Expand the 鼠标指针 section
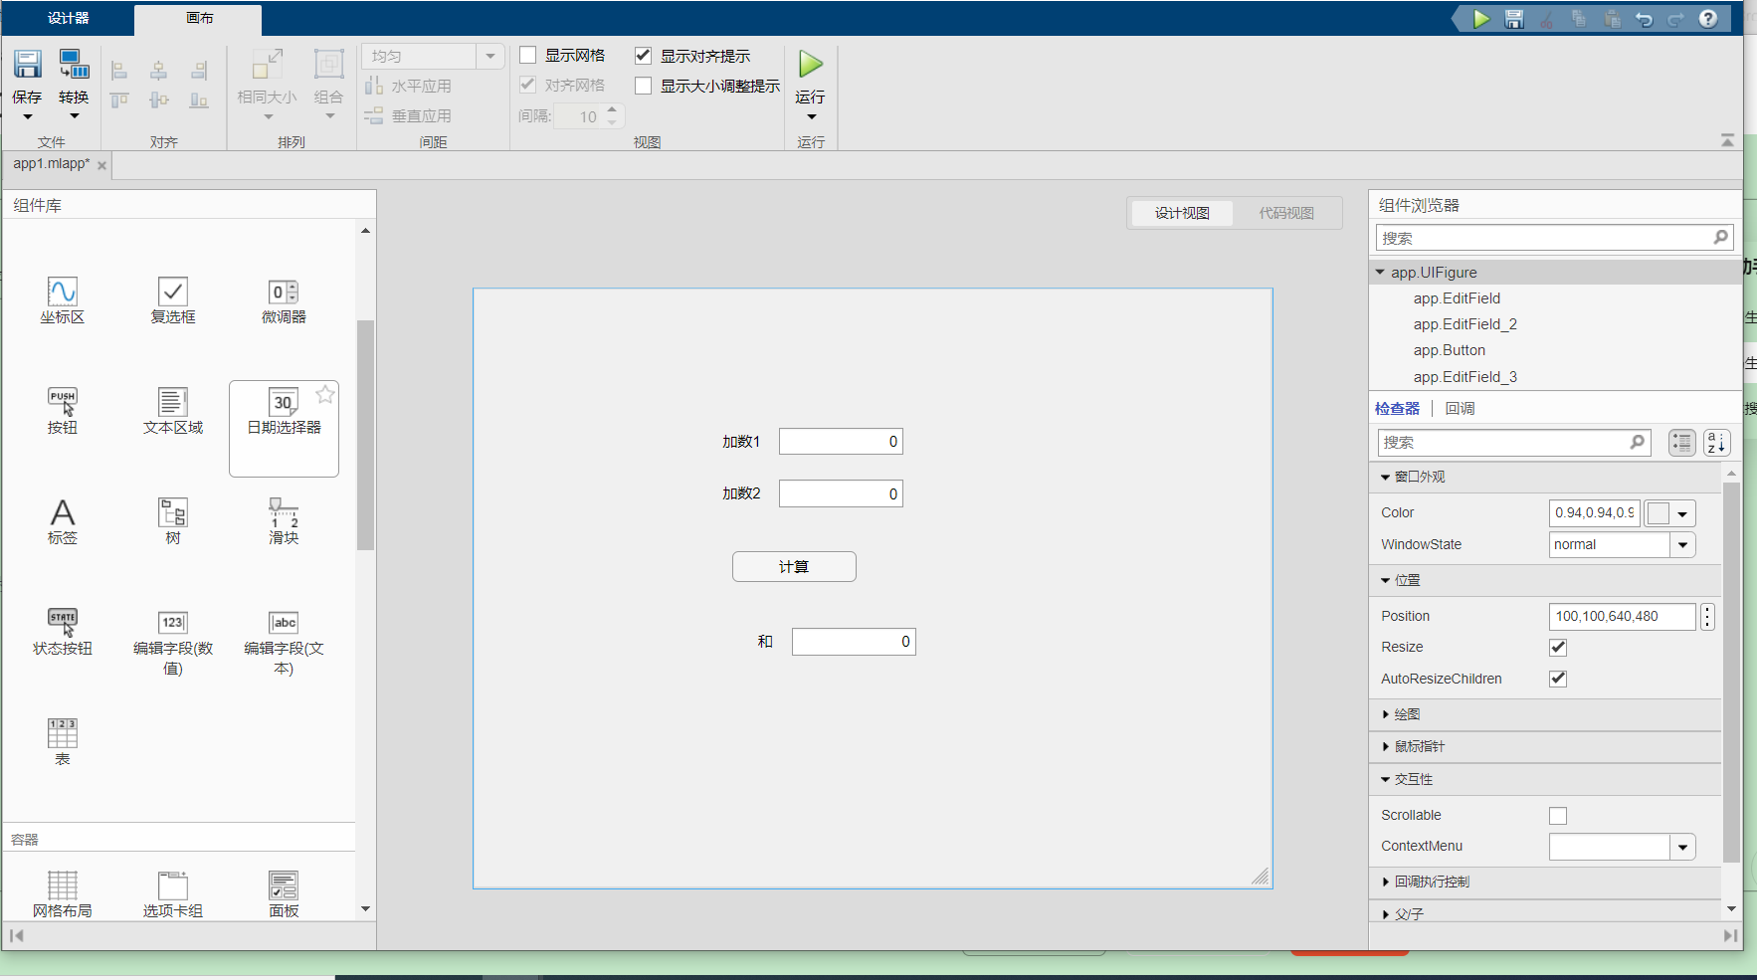1757x980 pixels. pyautogui.click(x=1386, y=746)
